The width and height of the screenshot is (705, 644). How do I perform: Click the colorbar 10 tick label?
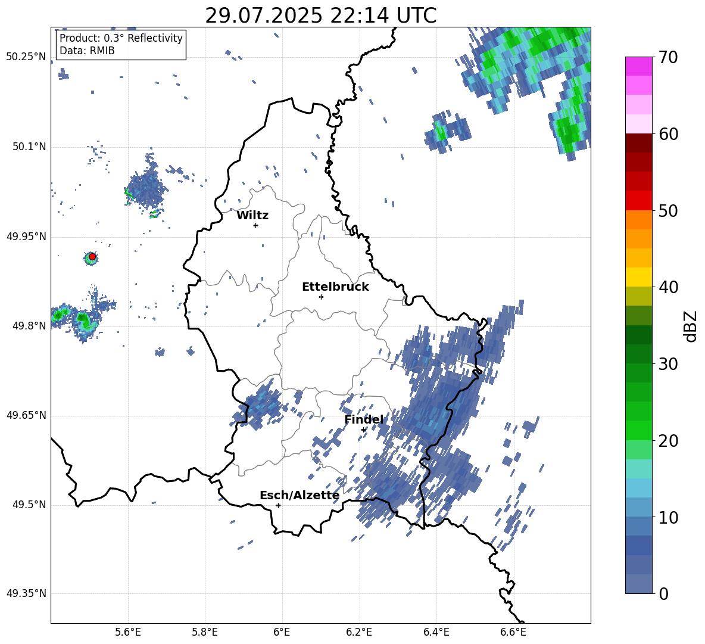pos(669,517)
